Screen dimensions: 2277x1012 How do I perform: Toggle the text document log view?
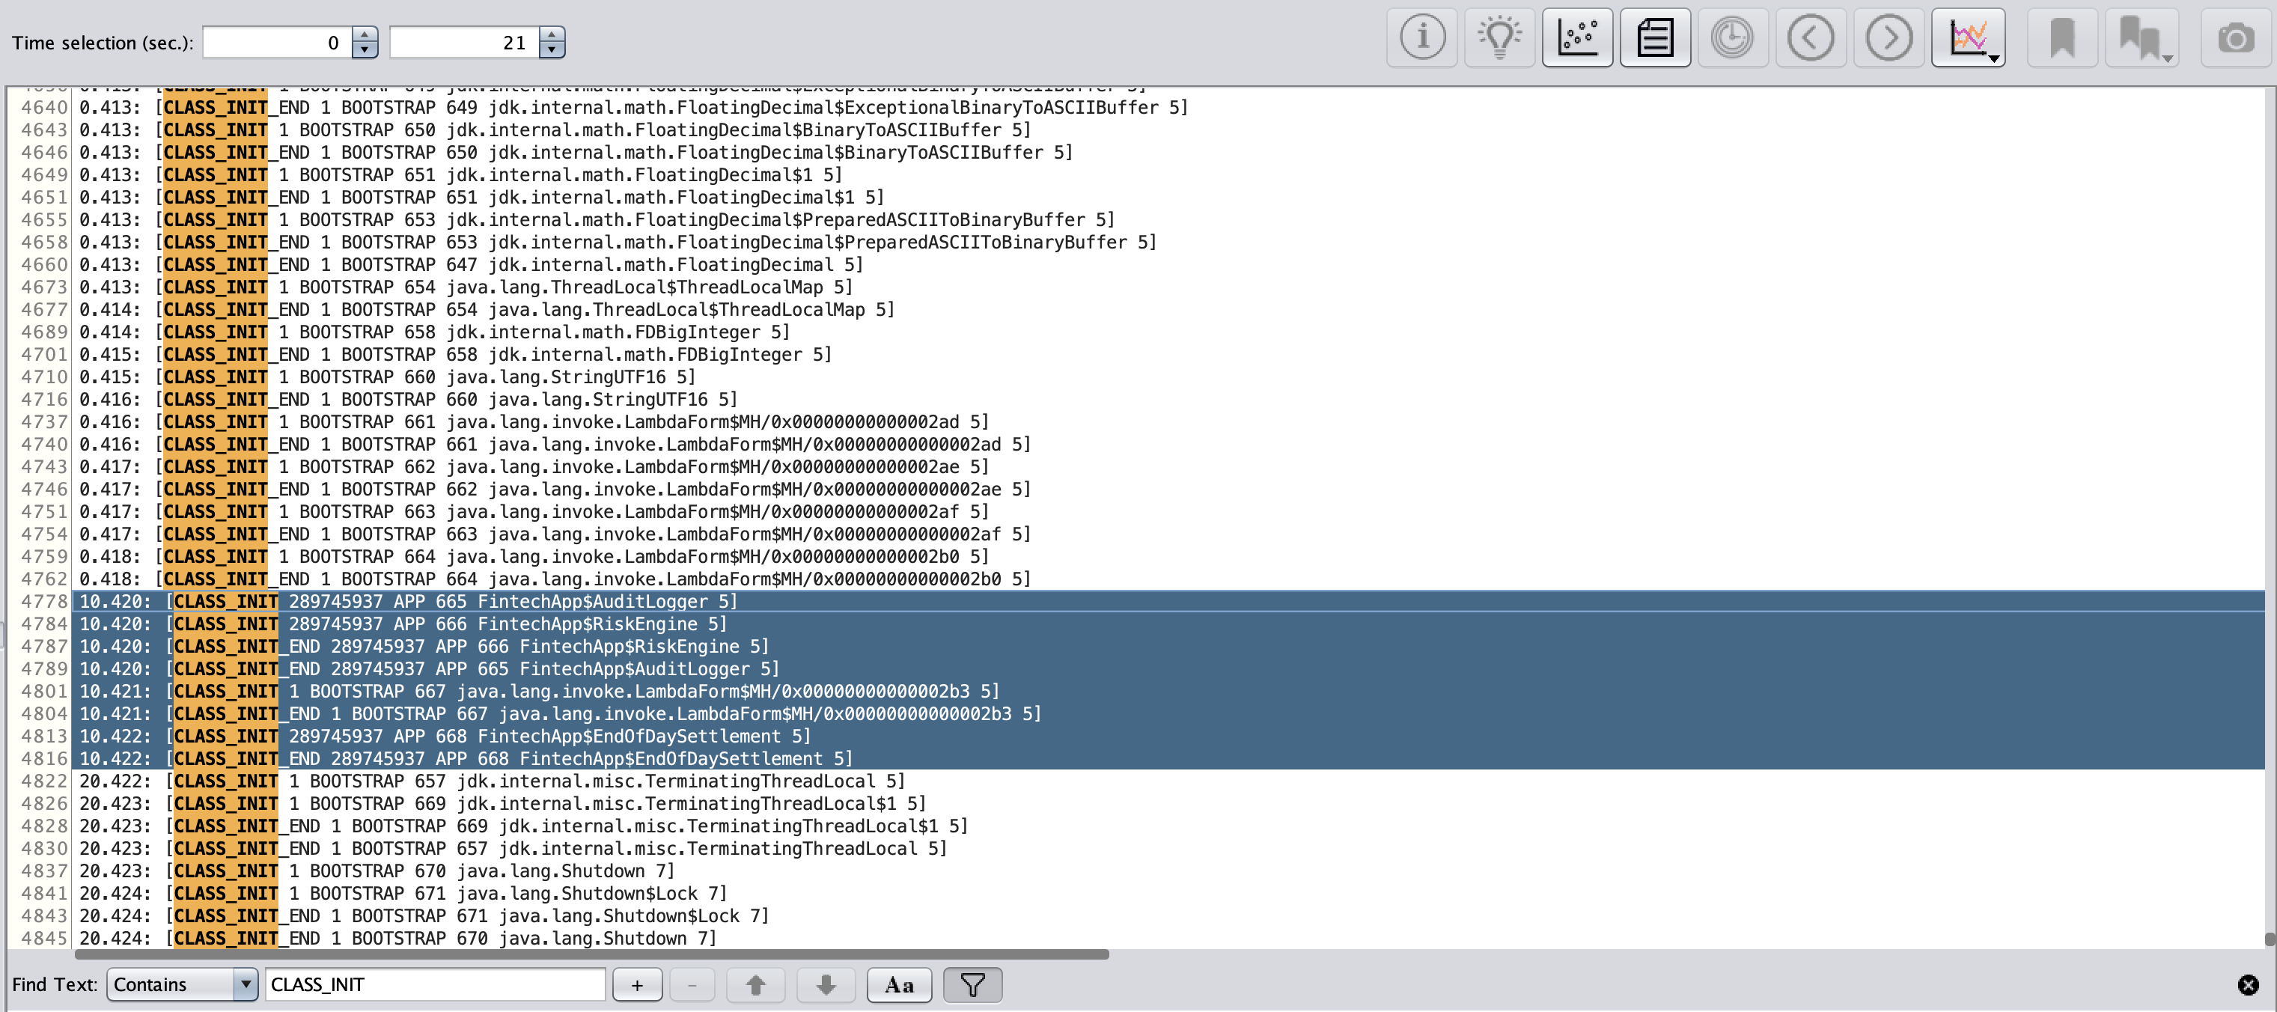[1655, 38]
